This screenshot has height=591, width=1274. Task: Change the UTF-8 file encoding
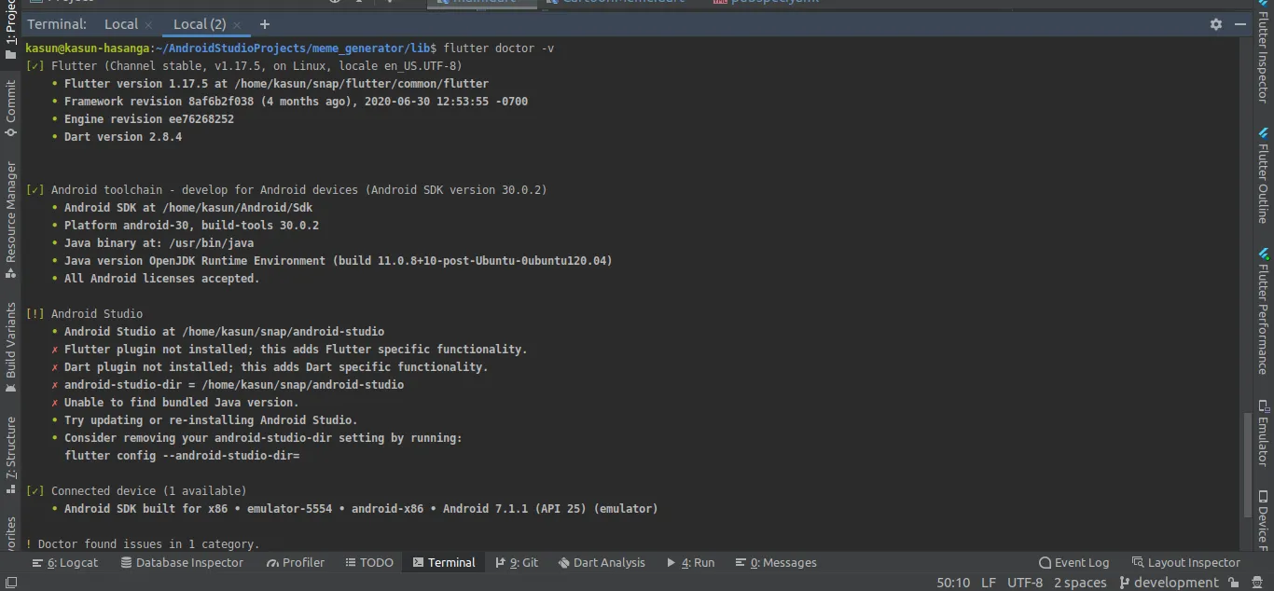[1025, 583]
